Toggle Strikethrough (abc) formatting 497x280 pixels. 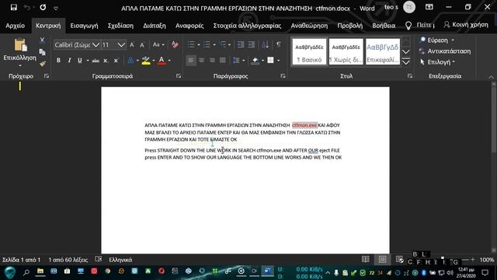(96, 61)
